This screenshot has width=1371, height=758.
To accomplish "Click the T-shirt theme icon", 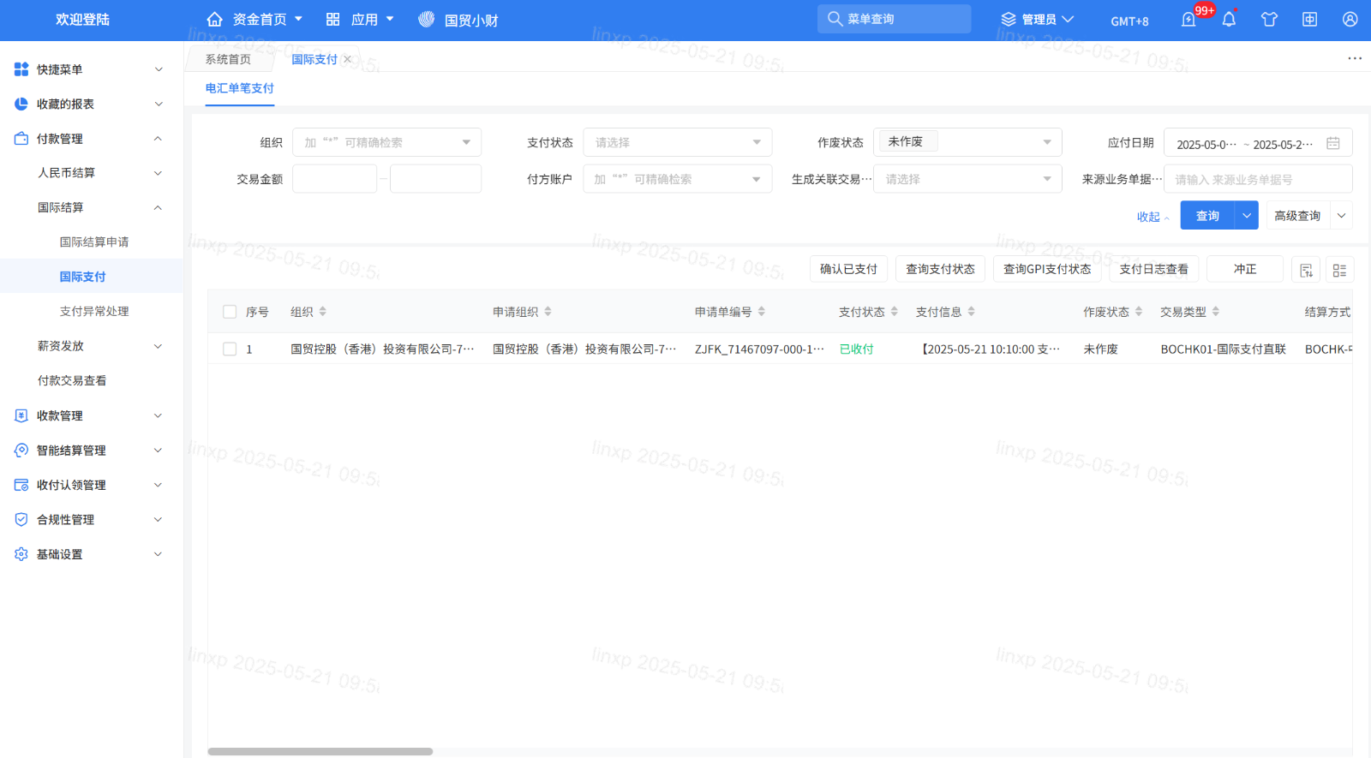I will [1269, 20].
